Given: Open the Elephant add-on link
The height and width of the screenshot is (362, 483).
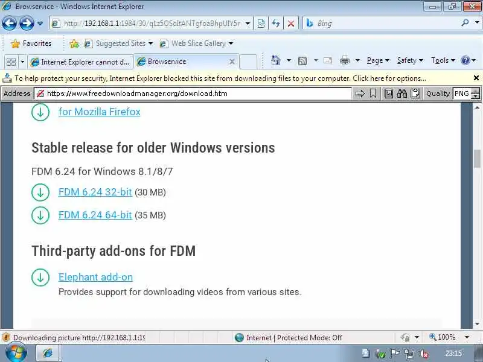Looking at the screenshot, I should tap(96, 277).
